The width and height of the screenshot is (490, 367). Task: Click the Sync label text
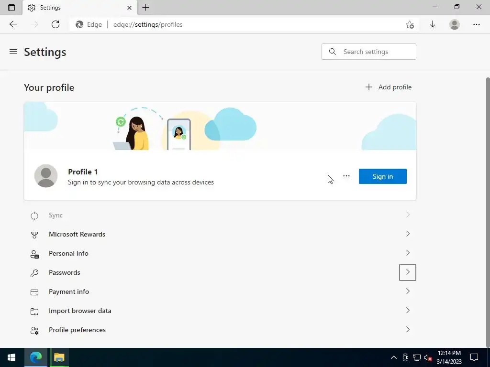pyautogui.click(x=56, y=216)
